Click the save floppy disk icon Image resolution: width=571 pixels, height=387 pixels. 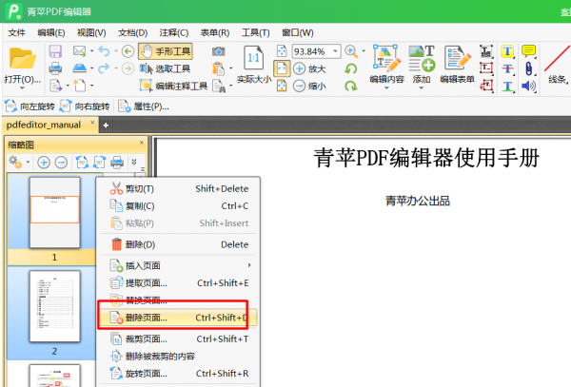coord(55,51)
